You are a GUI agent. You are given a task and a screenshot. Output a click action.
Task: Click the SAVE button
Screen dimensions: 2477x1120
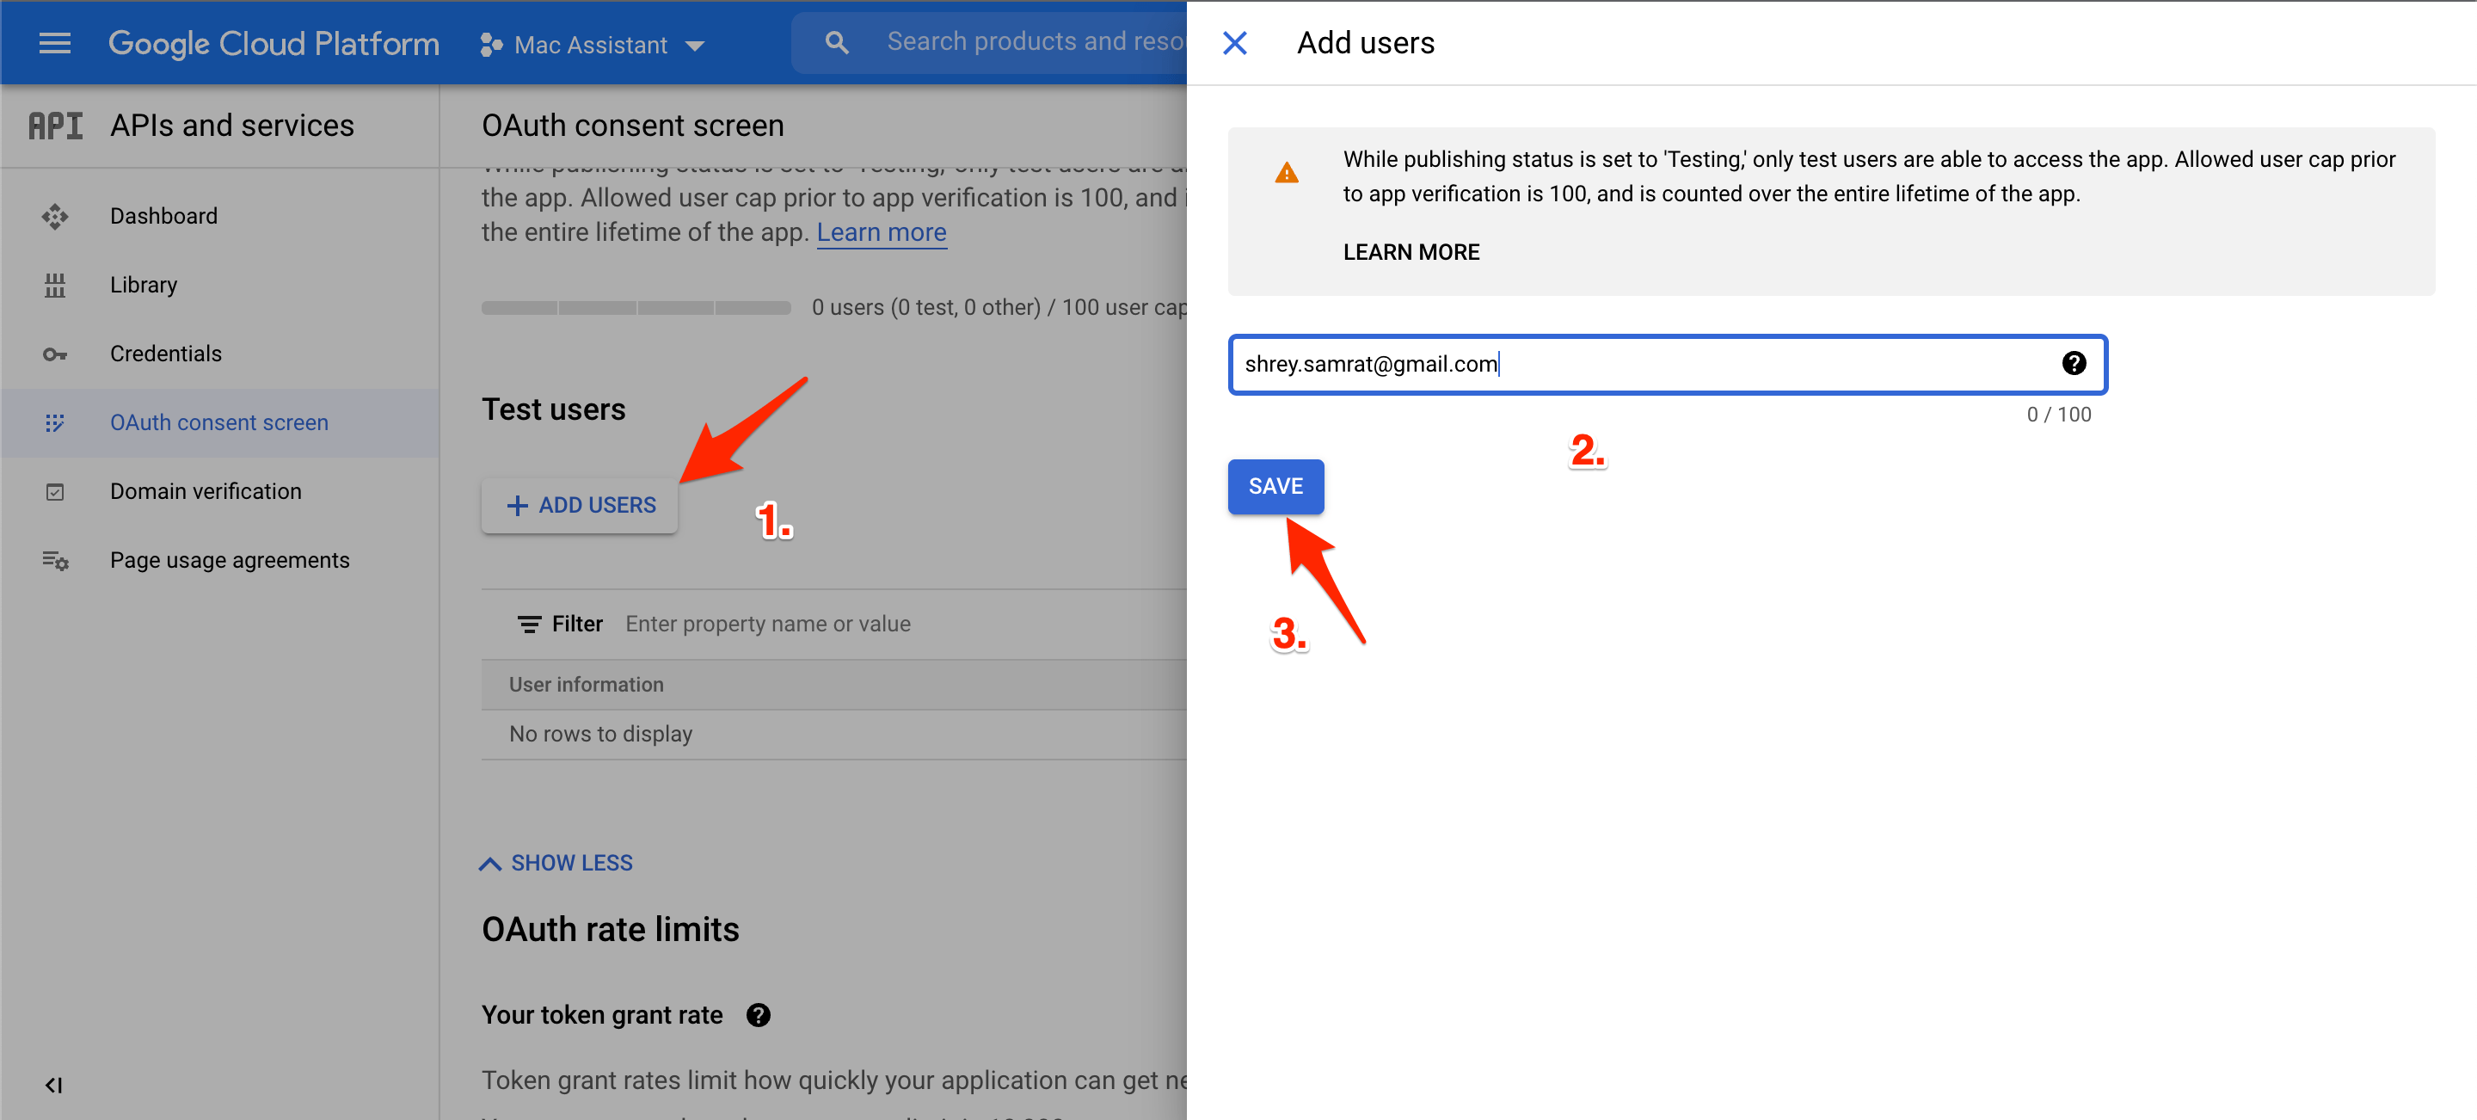click(x=1276, y=487)
